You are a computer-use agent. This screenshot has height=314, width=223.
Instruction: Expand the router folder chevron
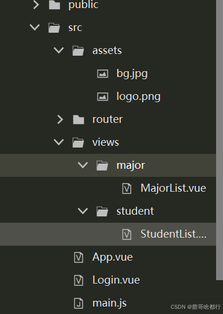60,119
